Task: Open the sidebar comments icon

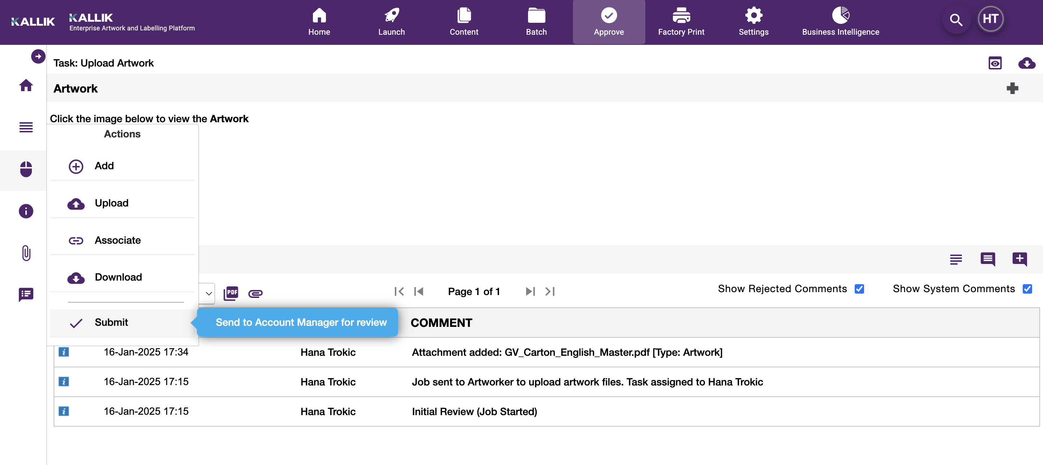Action: pos(26,294)
